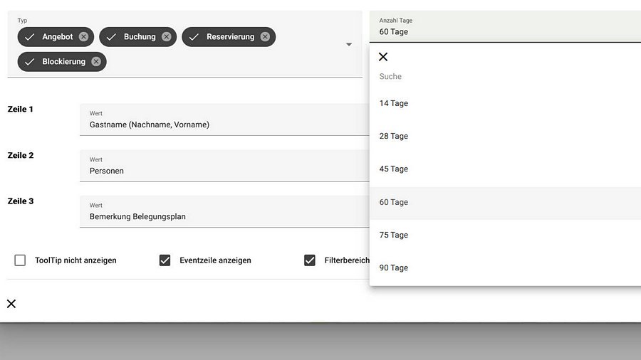
Task: Toggle the Filterbereich checkbox
Action: pos(310,260)
